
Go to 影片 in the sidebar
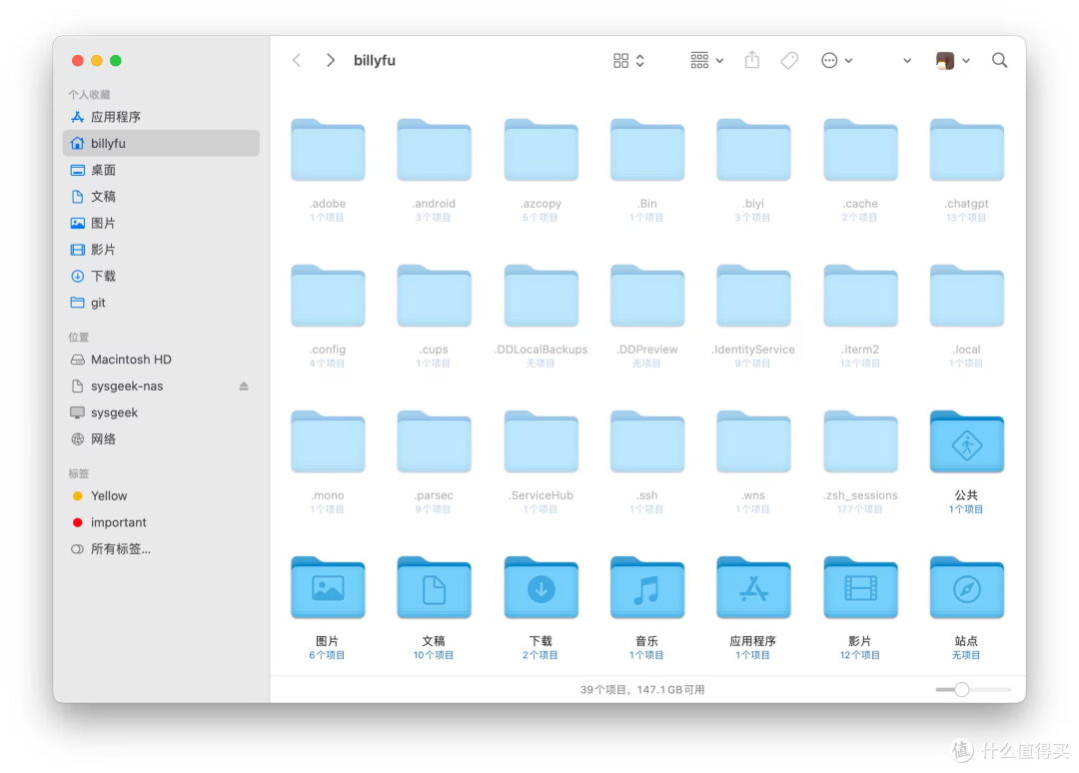coord(161,250)
